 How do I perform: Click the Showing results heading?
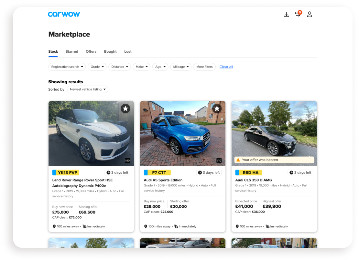click(x=66, y=82)
